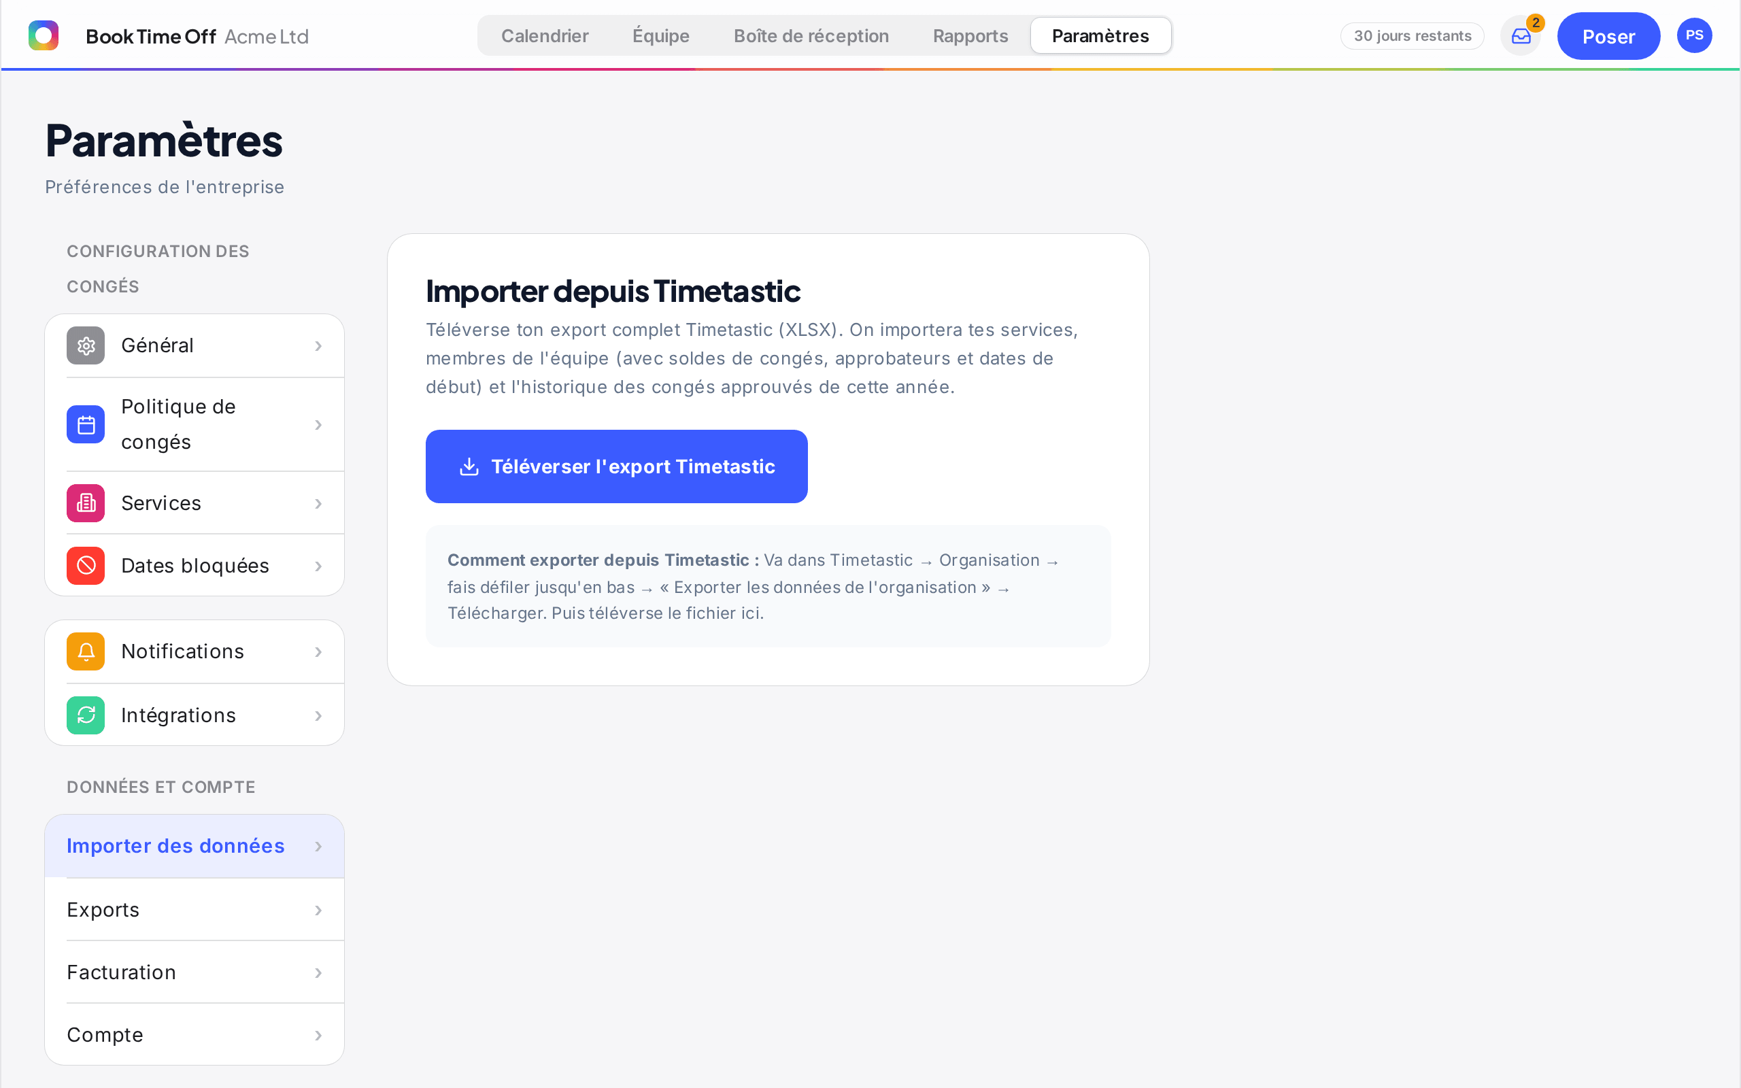The height and width of the screenshot is (1088, 1741).
Task: Expand the Exports chevron
Action: 318,911
